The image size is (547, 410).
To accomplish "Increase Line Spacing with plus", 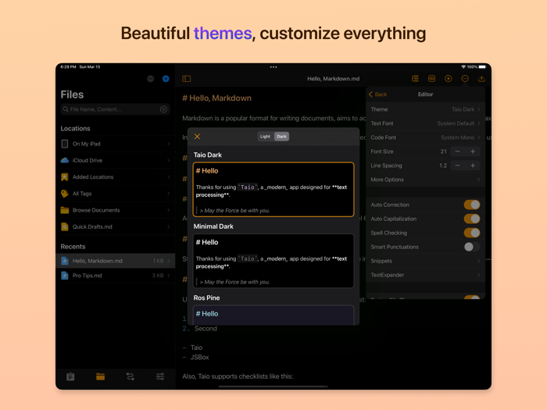I will pyautogui.click(x=473, y=166).
